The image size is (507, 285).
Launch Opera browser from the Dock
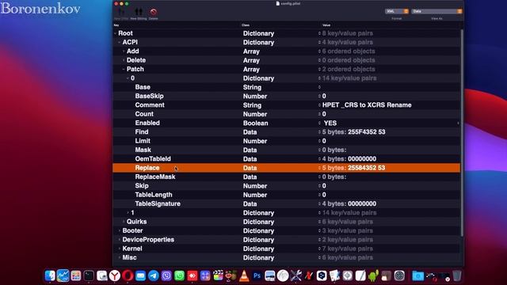(x=128, y=276)
